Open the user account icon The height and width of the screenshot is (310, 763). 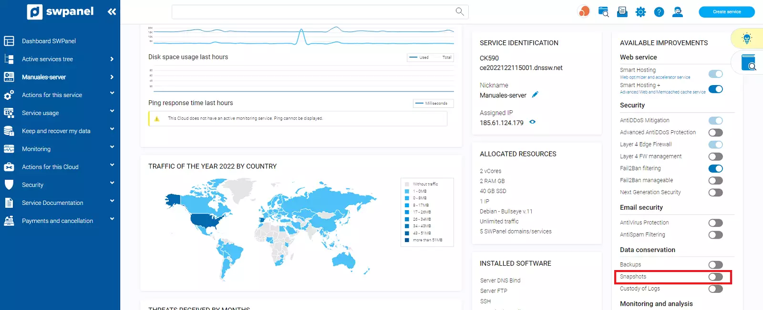coord(677,12)
